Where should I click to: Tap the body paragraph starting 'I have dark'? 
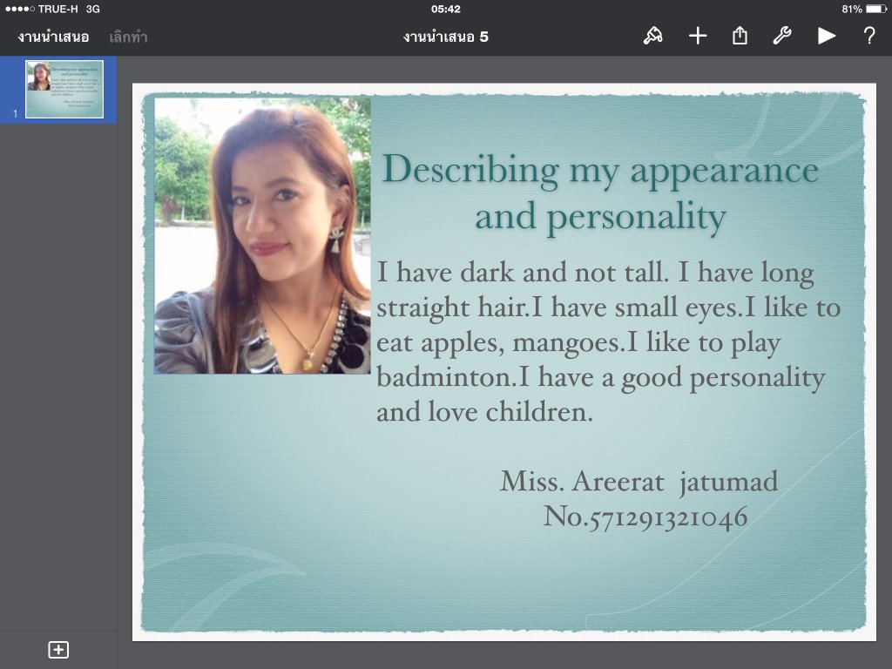(608, 341)
